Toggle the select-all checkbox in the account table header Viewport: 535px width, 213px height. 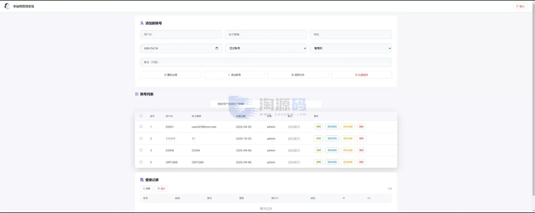(141, 116)
